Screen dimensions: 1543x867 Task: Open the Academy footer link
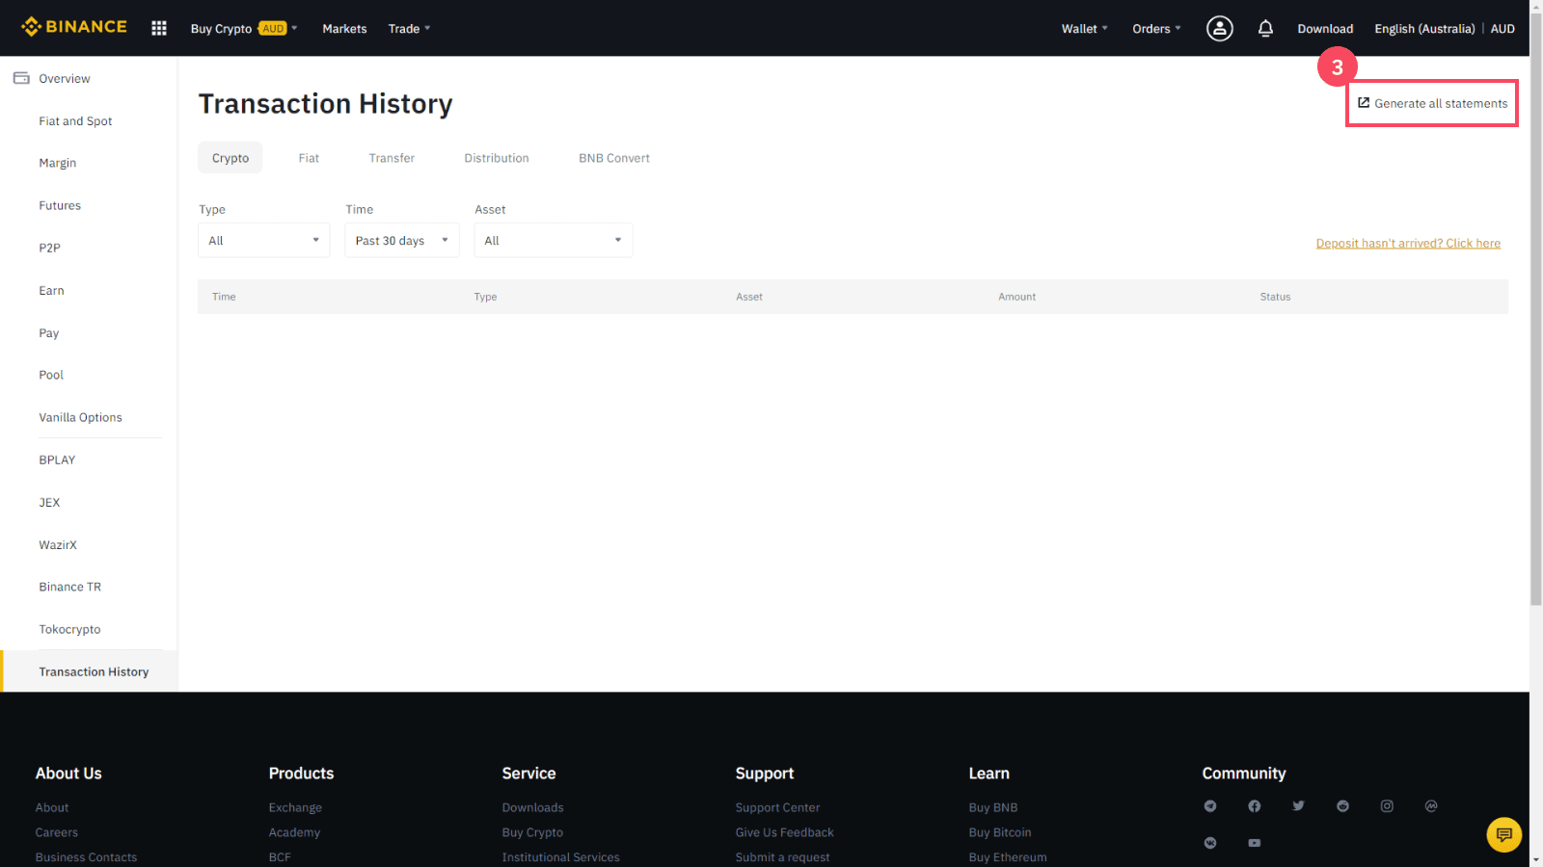(294, 832)
